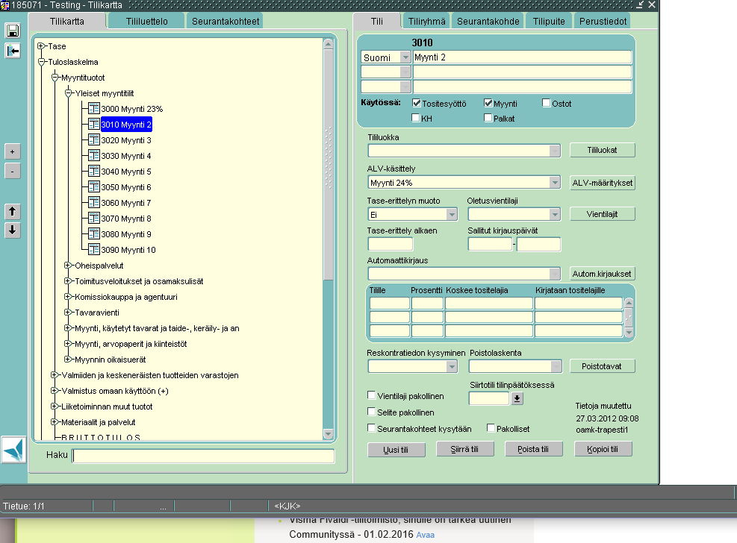Viewport: 737px width, 543px height.
Task: Collapse the Yleiset myyntitilit node
Action: (68, 93)
